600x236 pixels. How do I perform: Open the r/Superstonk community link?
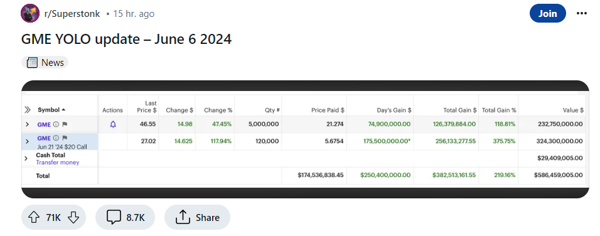coord(72,14)
